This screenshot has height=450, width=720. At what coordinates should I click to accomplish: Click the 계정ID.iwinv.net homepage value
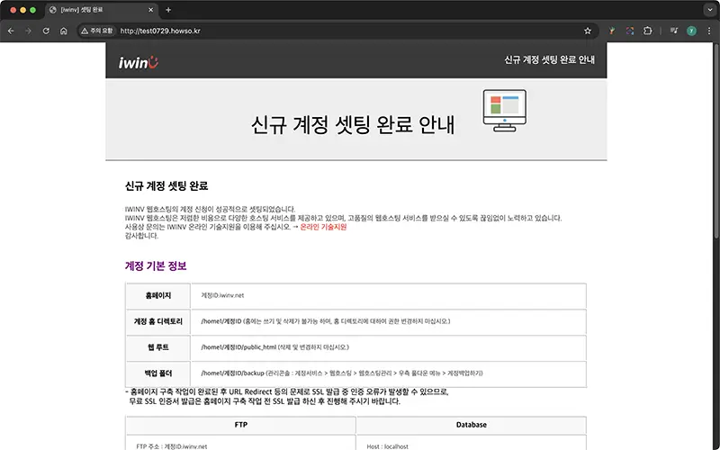222,295
